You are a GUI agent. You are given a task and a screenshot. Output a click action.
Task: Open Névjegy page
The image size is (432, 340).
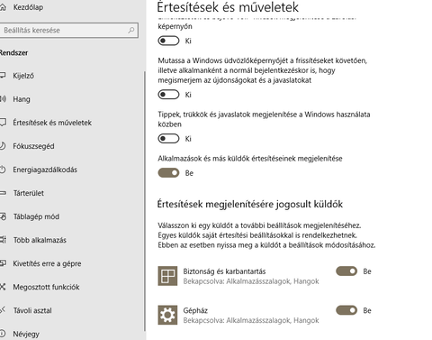coord(26,334)
